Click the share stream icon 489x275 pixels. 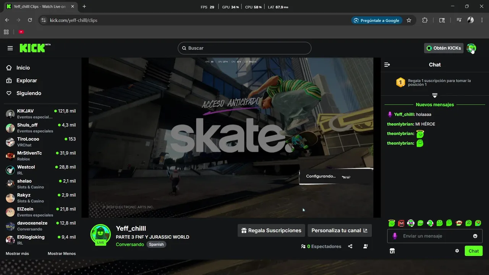point(350,246)
